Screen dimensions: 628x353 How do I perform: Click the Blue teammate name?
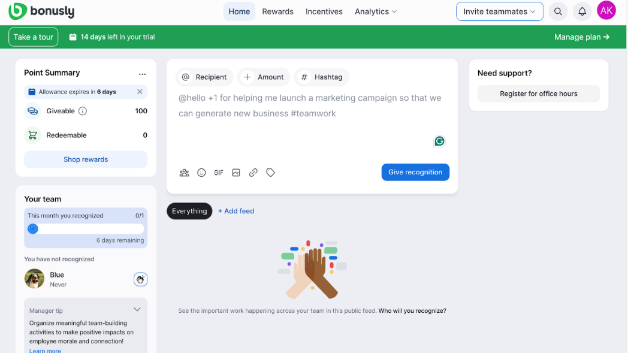tap(57, 275)
